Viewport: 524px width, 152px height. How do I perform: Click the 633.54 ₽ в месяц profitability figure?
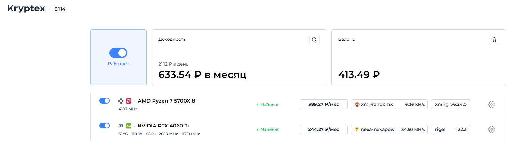pyautogui.click(x=202, y=75)
